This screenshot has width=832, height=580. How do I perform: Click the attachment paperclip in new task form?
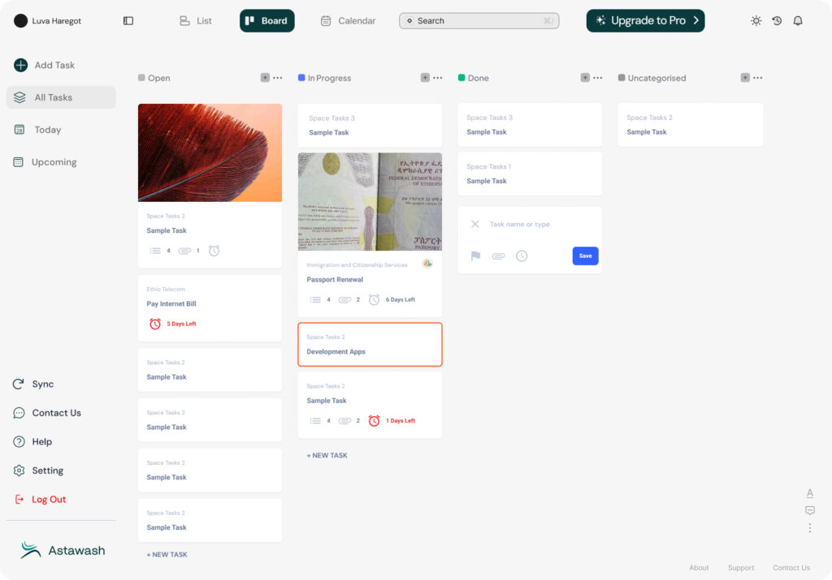498,256
